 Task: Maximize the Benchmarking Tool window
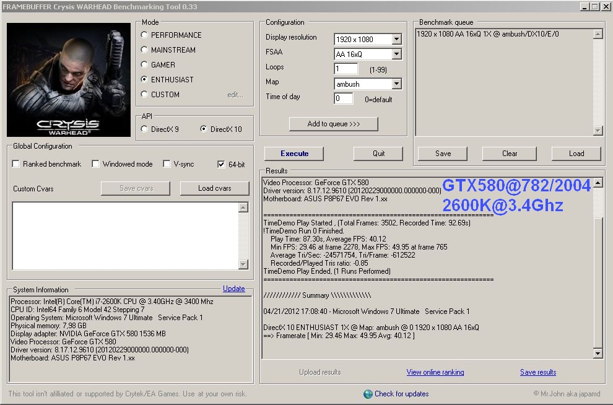594,7
